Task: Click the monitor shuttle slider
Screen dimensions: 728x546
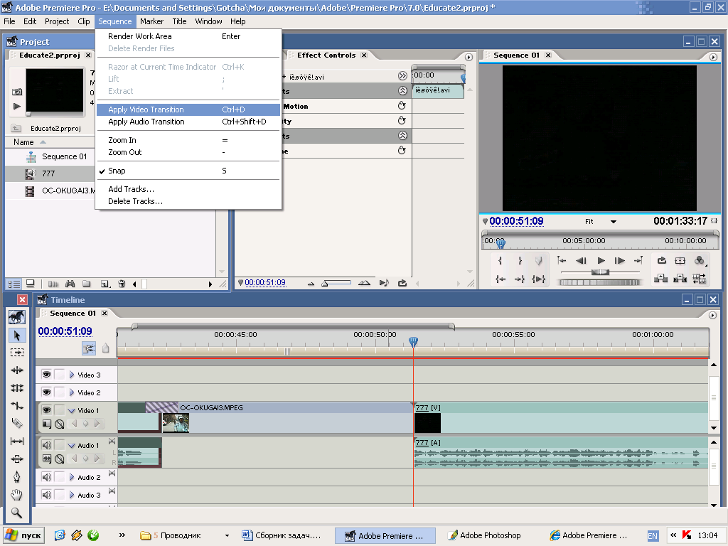Action: pos(600,272)
